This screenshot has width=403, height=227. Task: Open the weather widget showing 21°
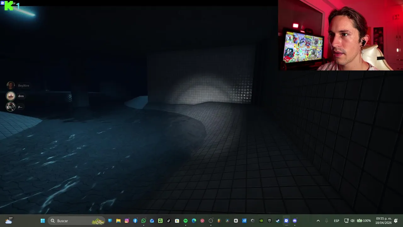9,220
